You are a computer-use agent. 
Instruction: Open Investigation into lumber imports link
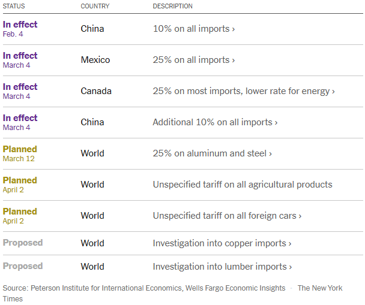pos(222,267)
